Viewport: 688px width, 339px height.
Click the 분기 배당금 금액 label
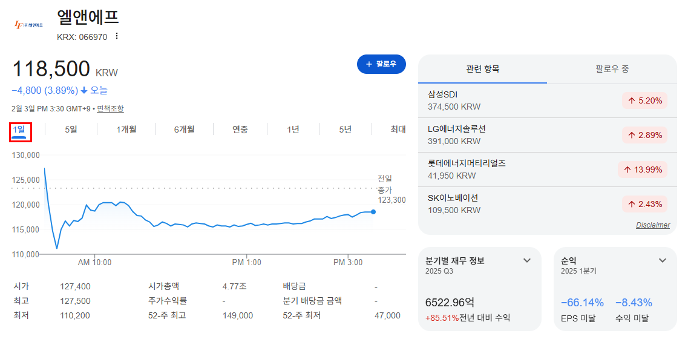point(312,301)
